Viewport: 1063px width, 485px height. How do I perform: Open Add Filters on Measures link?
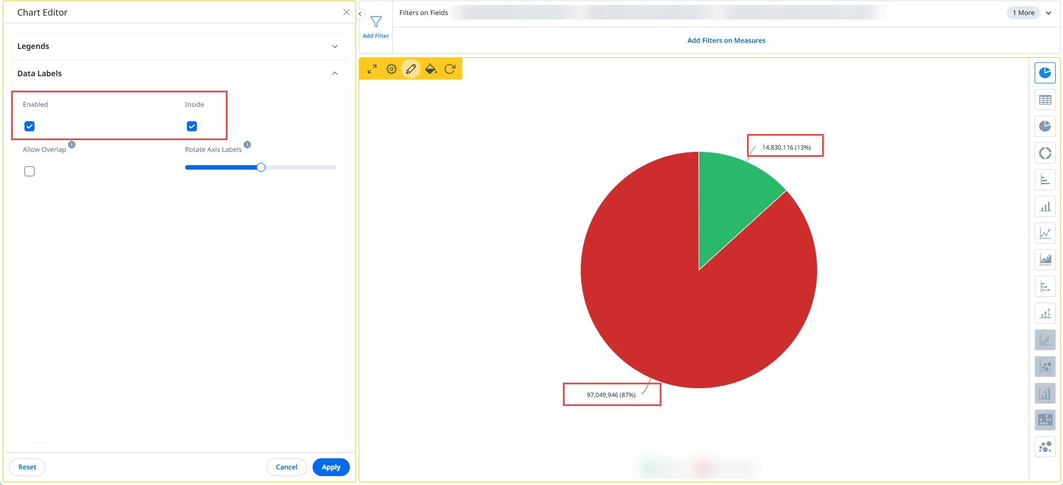(x=726, y=41)
